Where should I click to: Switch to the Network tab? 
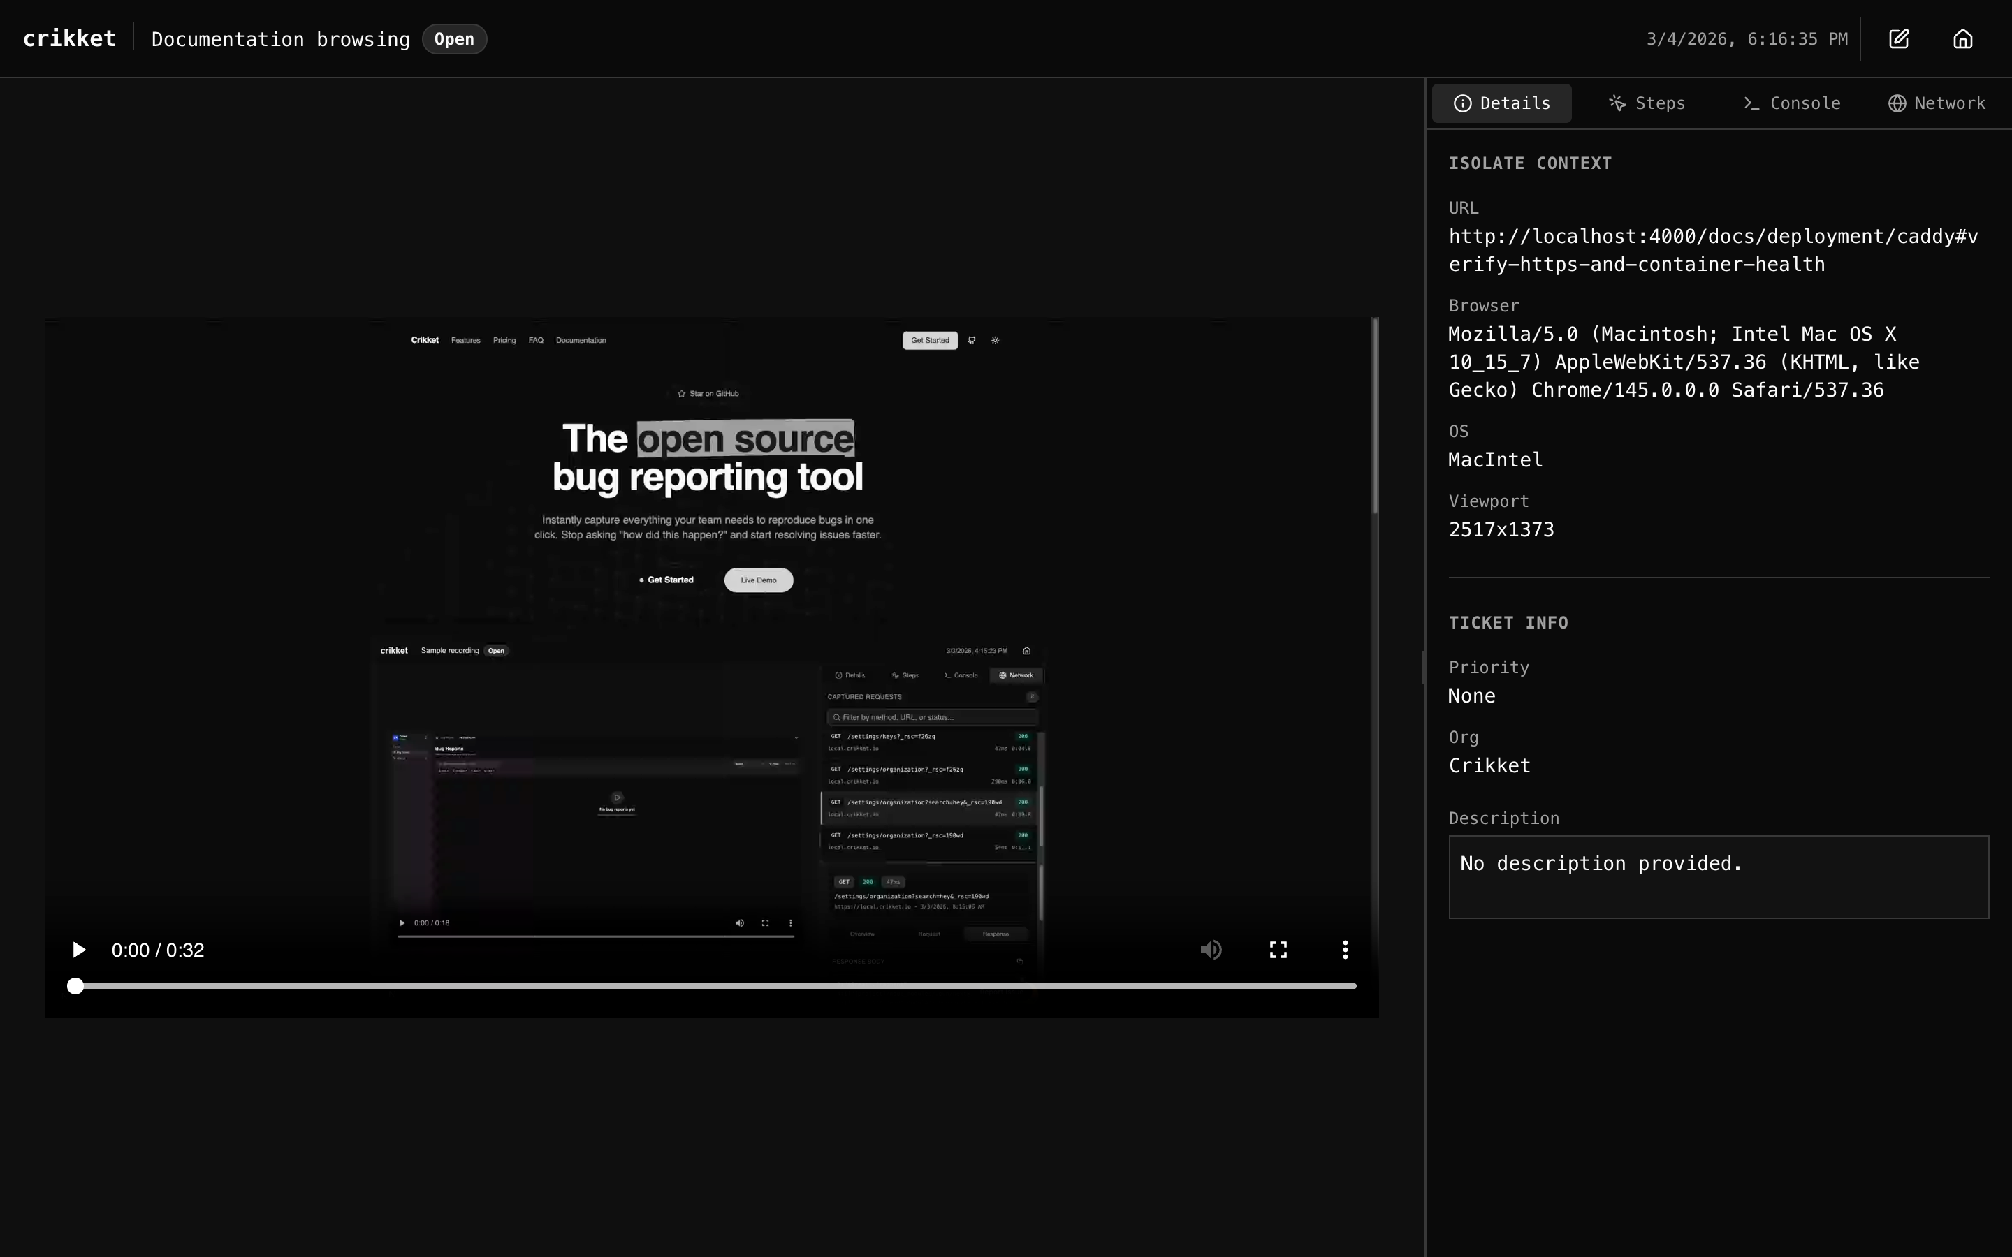tap(1936, 102)
